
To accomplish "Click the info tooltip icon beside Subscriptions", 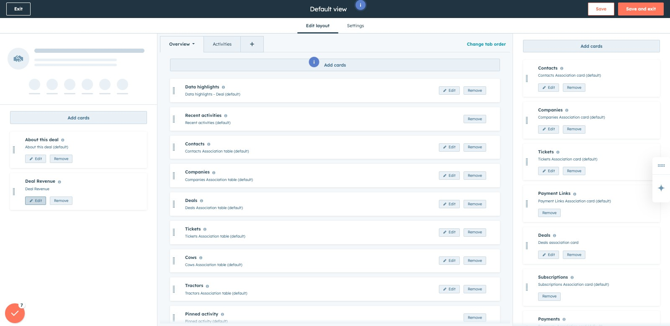I will coord(572,277).
